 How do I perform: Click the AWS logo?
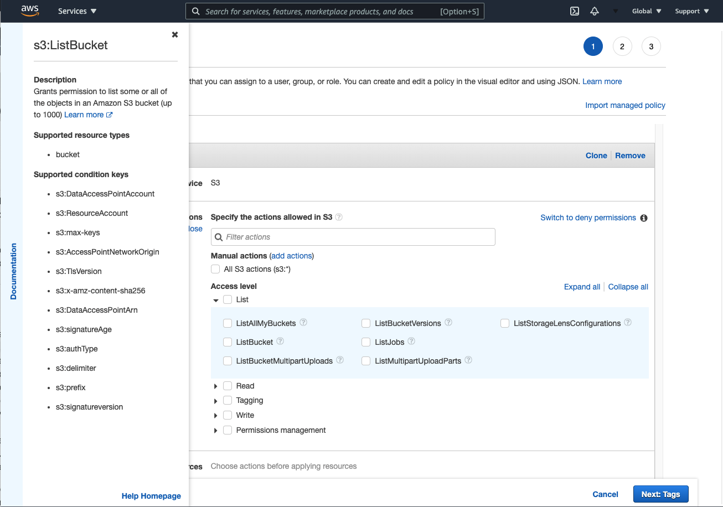click(x=30, y=11)
